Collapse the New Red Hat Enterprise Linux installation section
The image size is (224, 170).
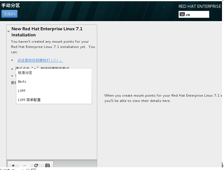[8, 32]
